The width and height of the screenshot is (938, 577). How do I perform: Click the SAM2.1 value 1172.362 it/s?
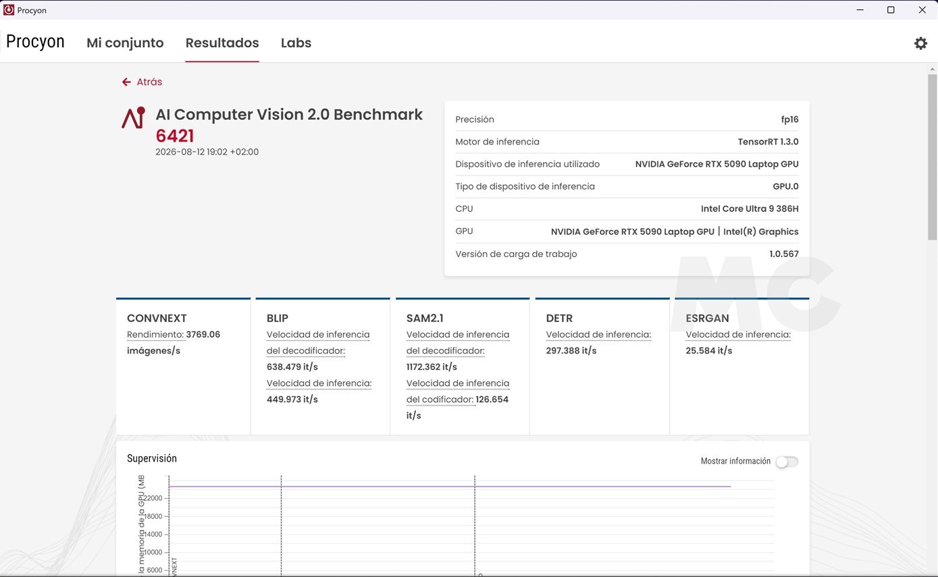432,367
